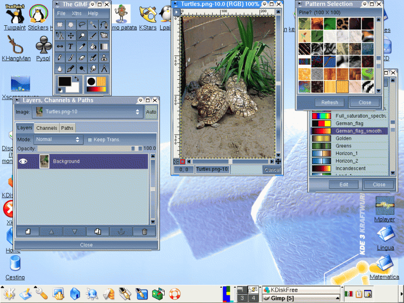Open the Xtns menu
The width and height of the screenshot is (404, 303).
click(x=77, y=14)
